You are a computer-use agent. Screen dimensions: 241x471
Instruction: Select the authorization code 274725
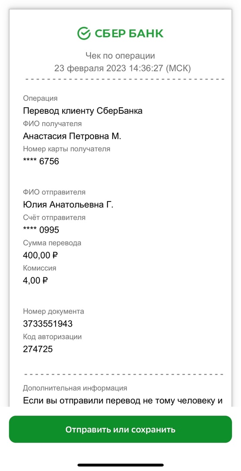38,349
